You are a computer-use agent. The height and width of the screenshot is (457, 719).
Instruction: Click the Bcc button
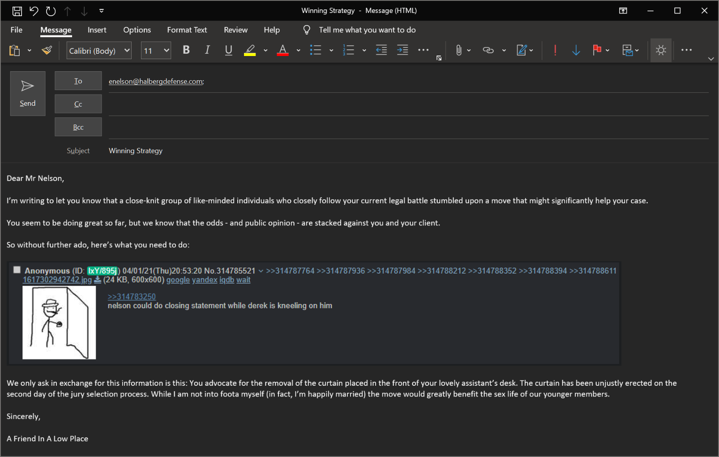[x=78, y=127]
